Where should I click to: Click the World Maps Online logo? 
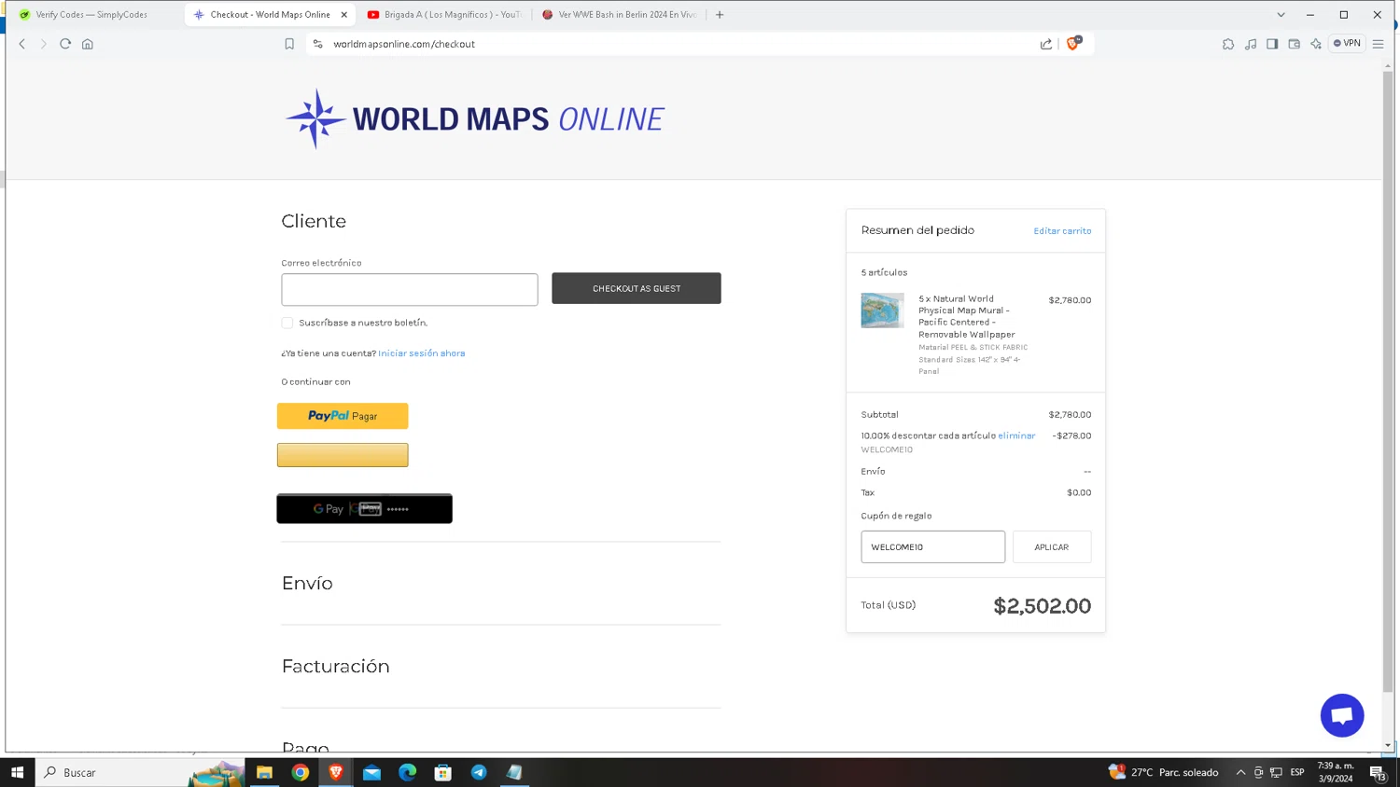[x=475, y=118]
